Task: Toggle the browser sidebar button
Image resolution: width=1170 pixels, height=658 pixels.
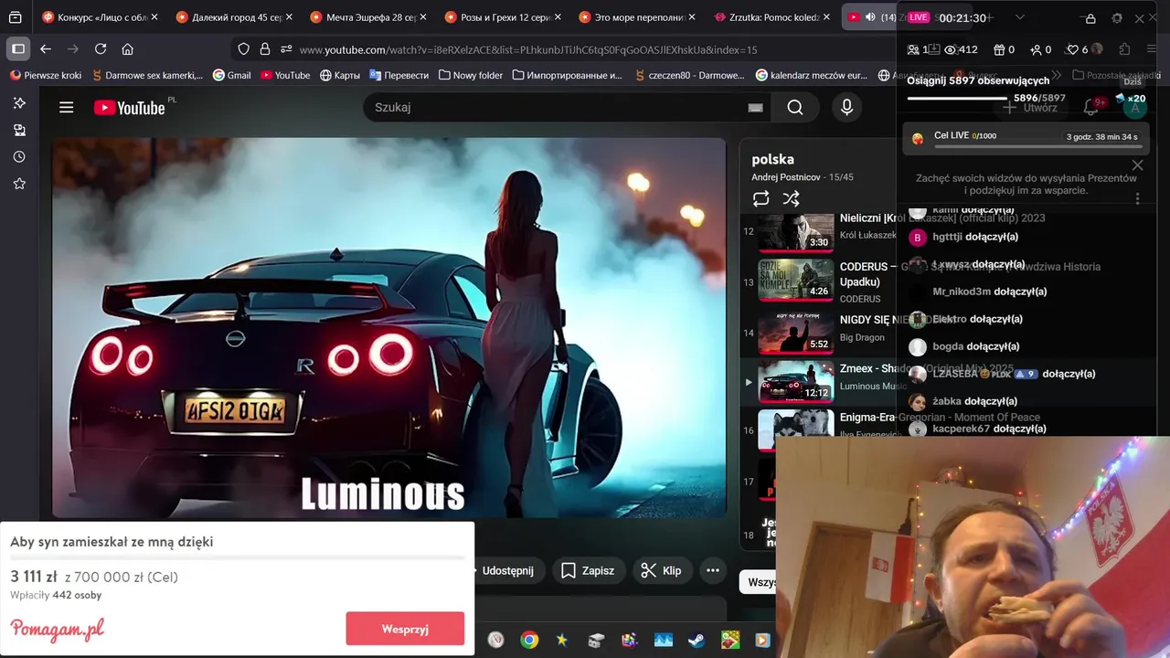Action: tap(17, 49)
